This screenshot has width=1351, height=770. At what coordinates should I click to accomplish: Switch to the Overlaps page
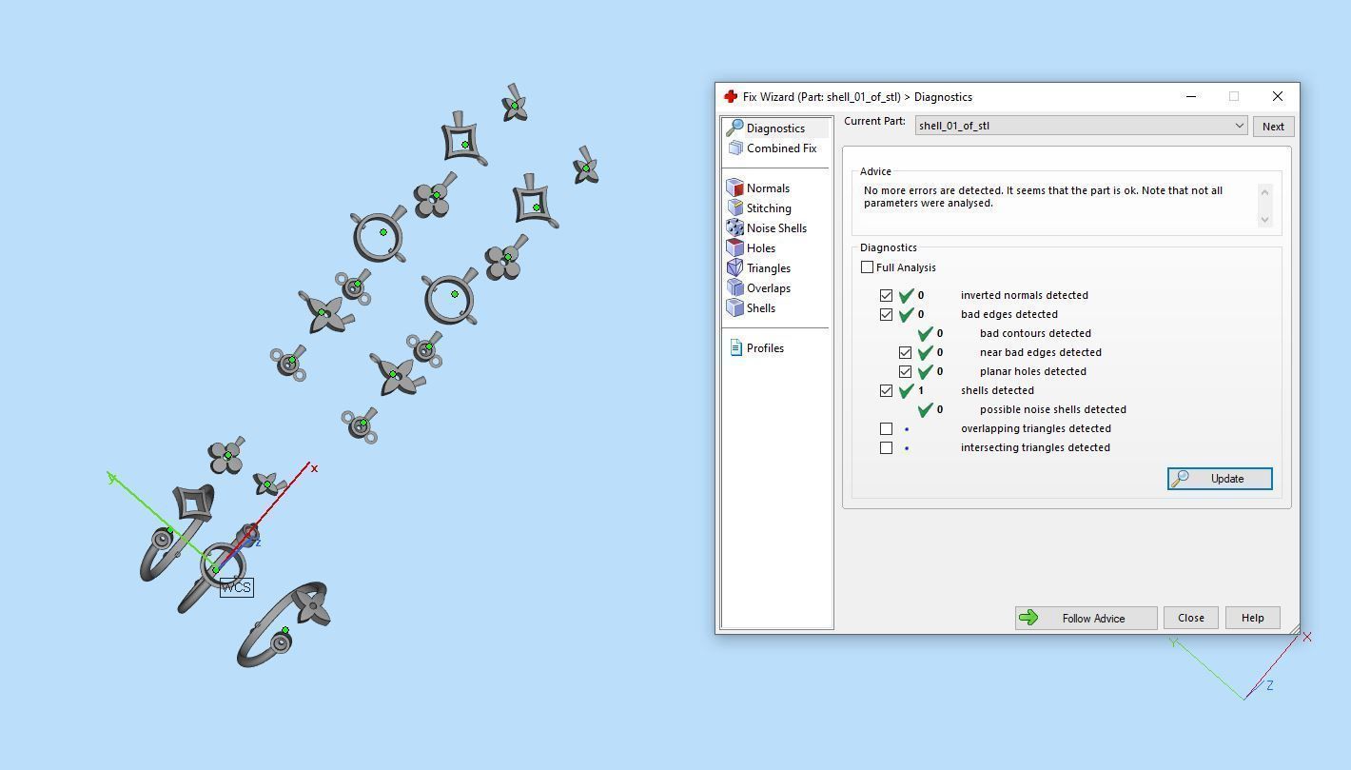pyautogui.click(x=769, y=288)
